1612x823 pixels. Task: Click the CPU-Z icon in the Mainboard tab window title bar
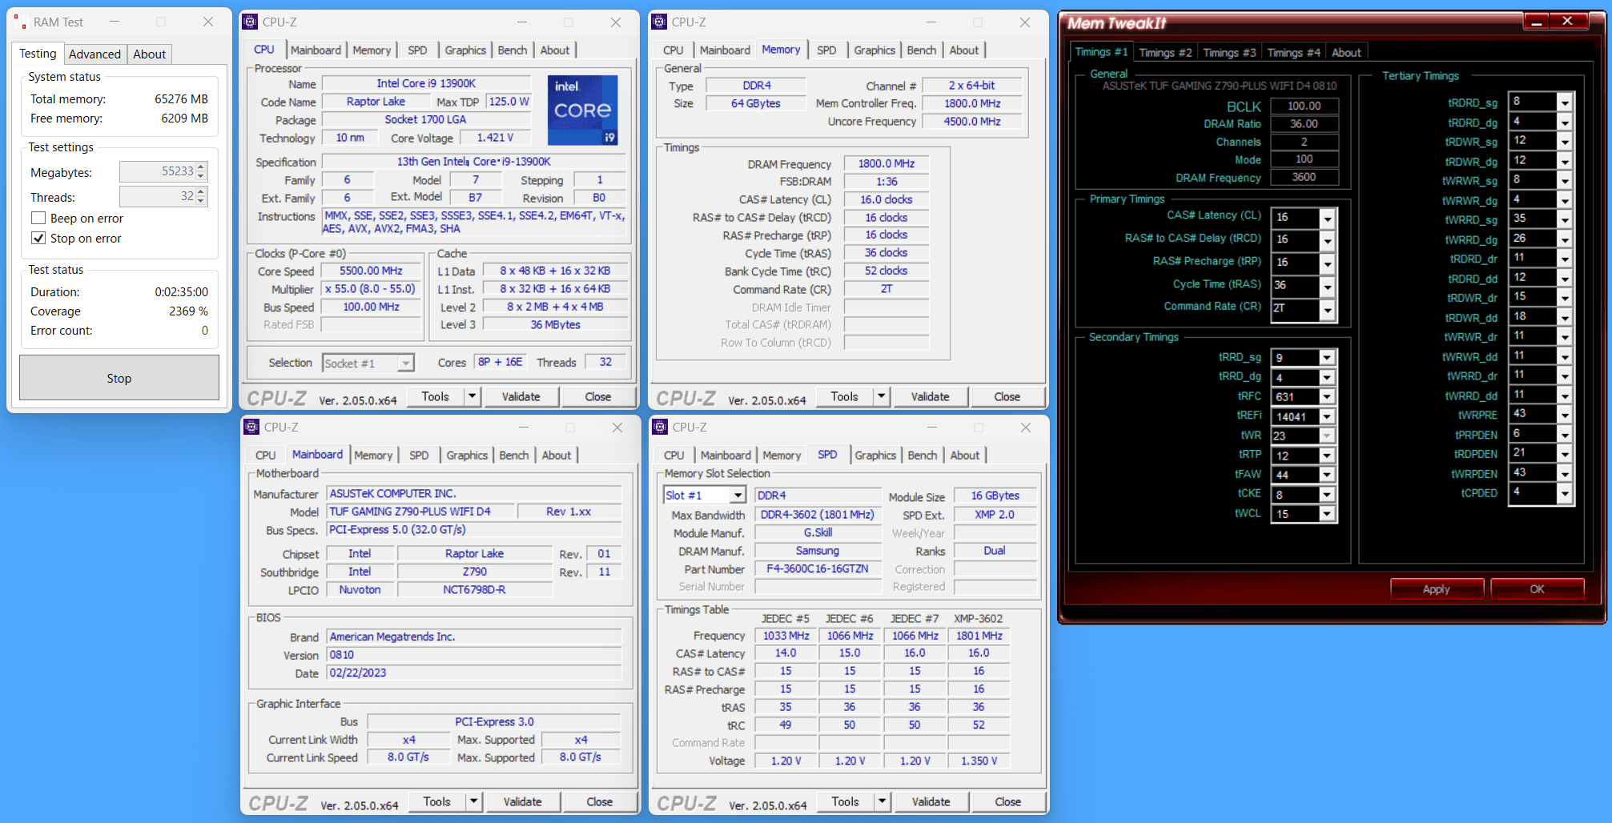point(251,428)
